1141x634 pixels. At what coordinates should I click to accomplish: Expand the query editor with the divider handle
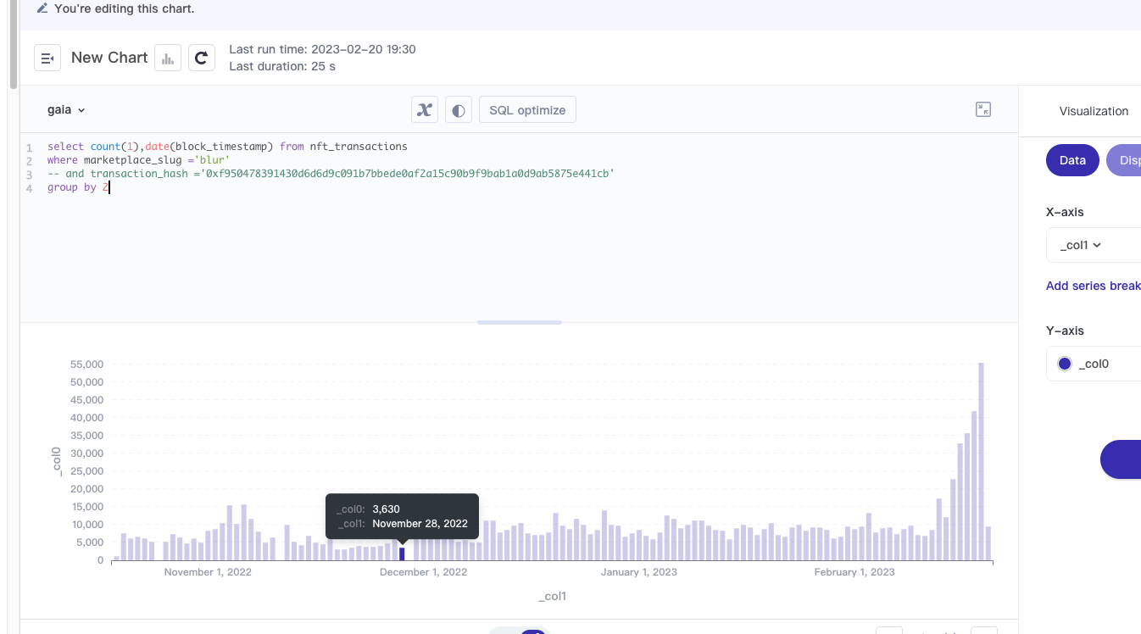pos(519,321)
